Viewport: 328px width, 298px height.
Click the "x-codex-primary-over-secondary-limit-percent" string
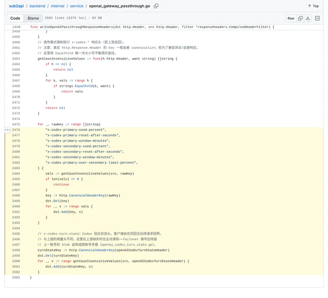coord(91,163)
